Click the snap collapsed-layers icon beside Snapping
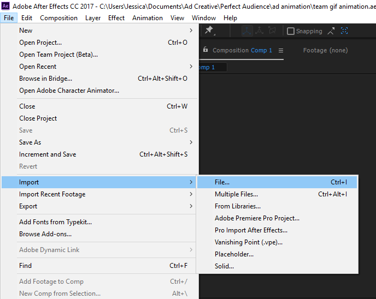 click(x=331, y=31)
